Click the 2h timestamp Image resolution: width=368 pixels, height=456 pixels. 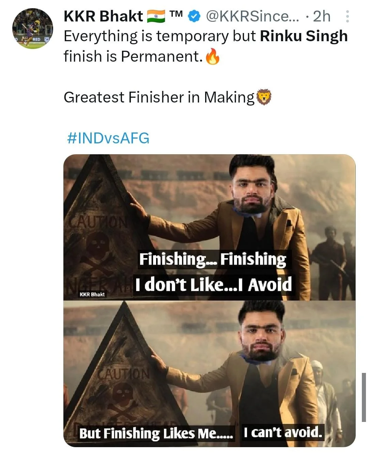pyautogui.click(x=322, y=16)
